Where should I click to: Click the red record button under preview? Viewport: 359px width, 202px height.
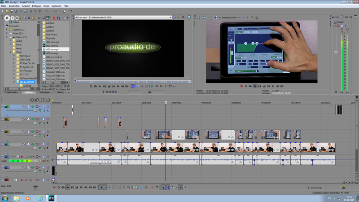click(241, 86)
